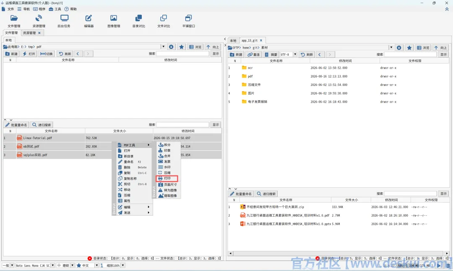The height and width of the screenshot is (271, 453).
Task: Open the SFTP path history dropdown
Action: [x=391, y=48]
